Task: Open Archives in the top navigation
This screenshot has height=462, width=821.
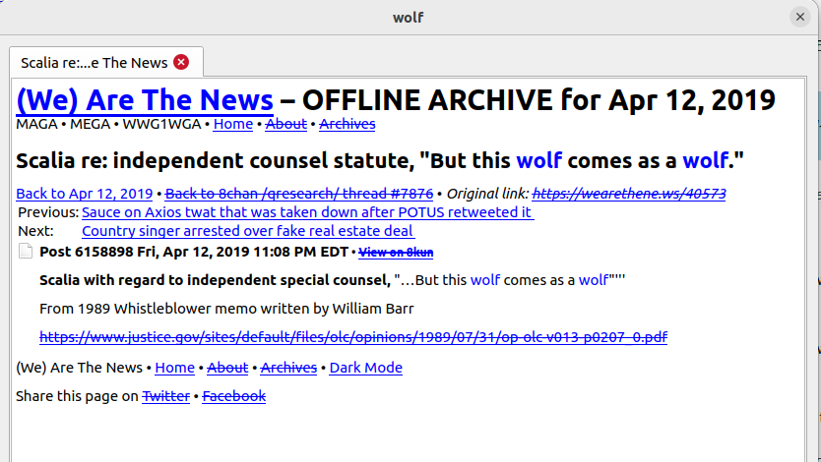Action: tap(347, 124)
